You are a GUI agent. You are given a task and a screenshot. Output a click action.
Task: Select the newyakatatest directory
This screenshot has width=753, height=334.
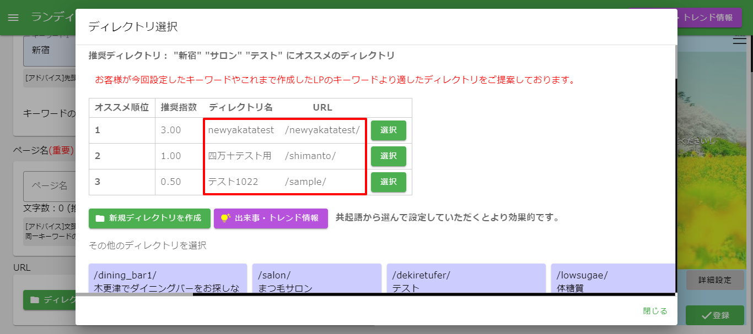[x=389, y=130]
